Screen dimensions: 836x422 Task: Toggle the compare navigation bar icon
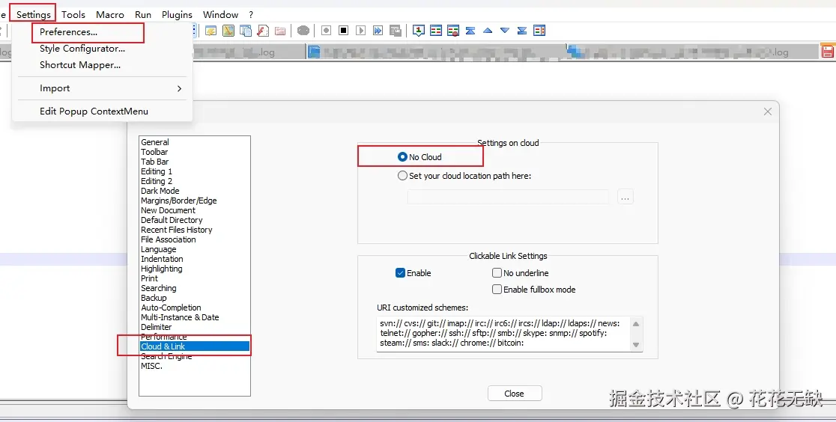539,31
